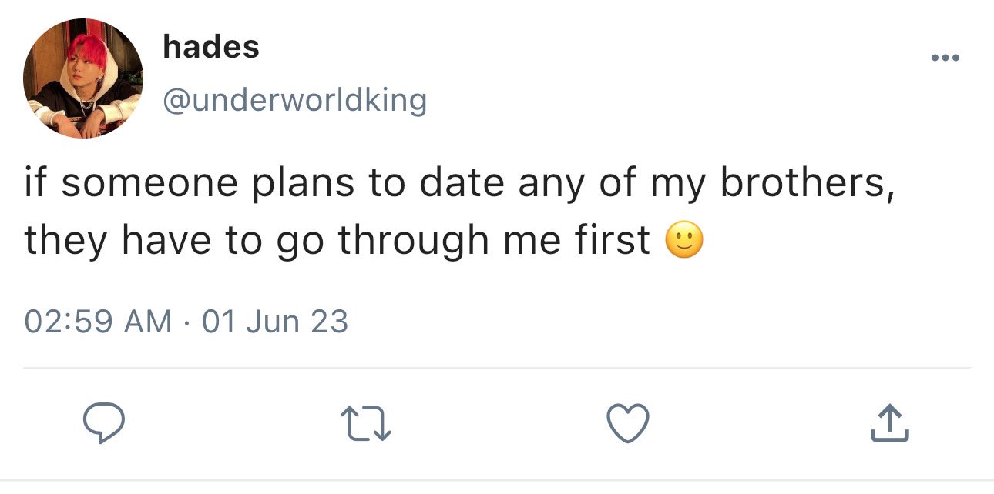Select the 02:59 AM timestamp
The width and height of the screenshot is (994, 494).
tap(99, 321)
